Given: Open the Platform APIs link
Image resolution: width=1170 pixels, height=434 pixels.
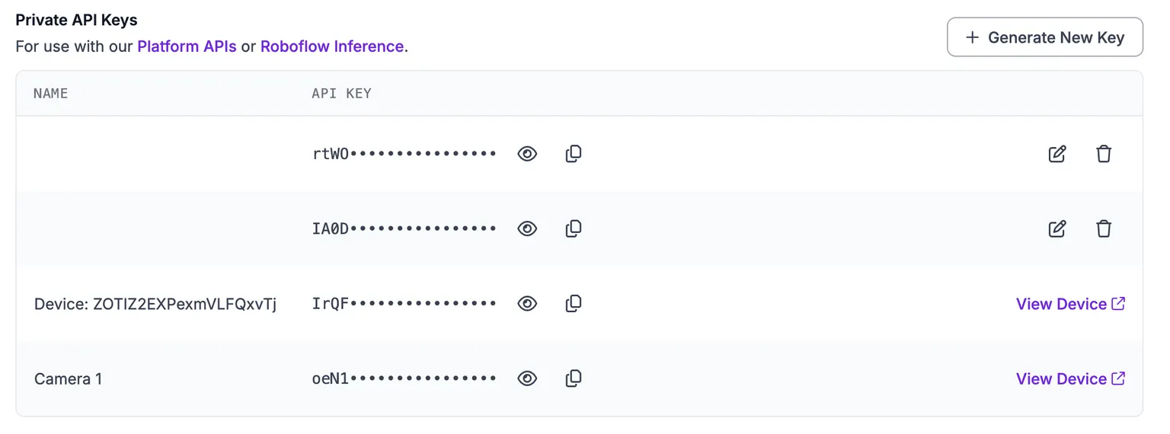Looking at the screenshot, I should pos(187,46).
